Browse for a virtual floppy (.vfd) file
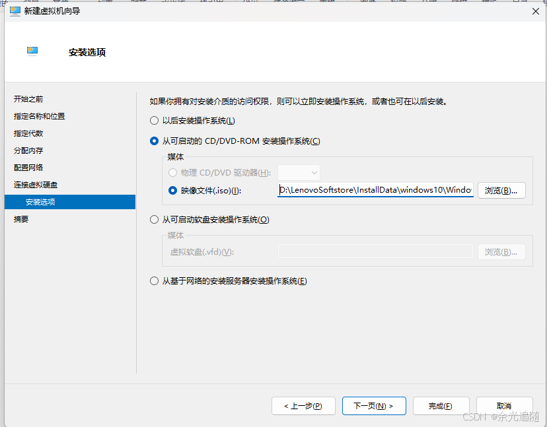547x427 pixels. click(501, 251)
